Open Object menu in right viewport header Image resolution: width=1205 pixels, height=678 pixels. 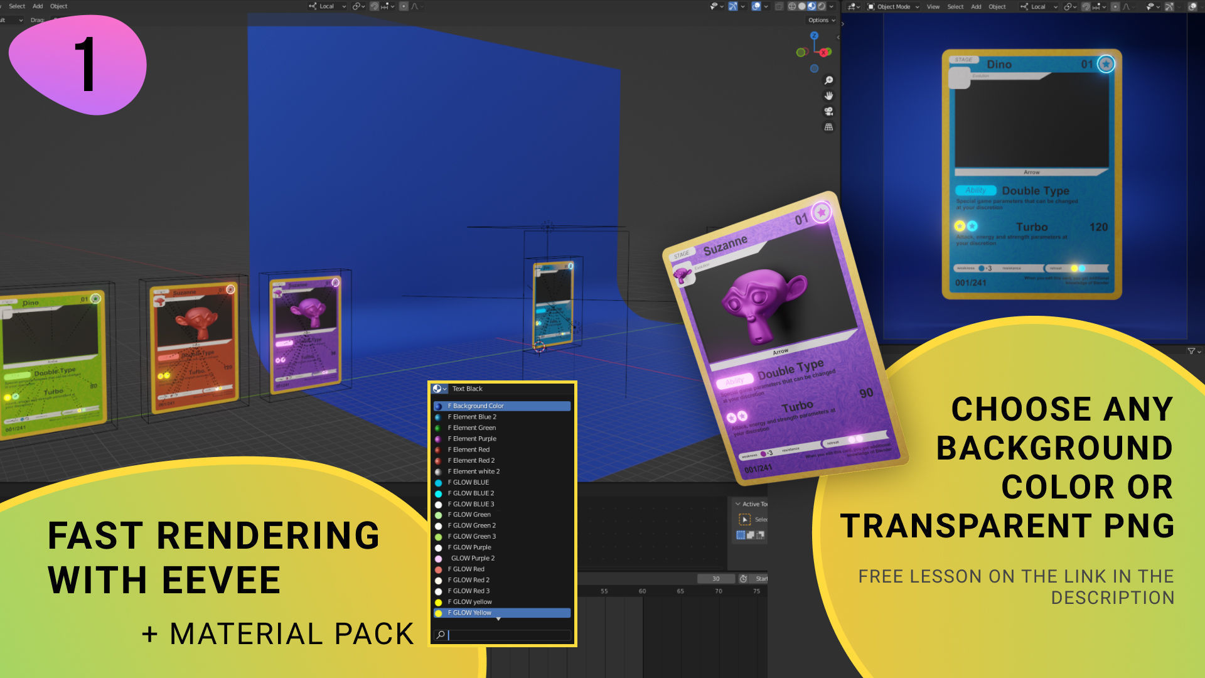[x=997, y=6]
